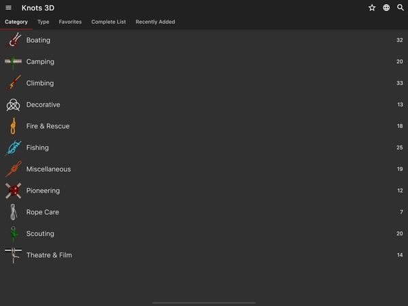Show the Recently Added tab
This screenshot has height=306, width=408.
pyautogui.click(x=155, y=22)
